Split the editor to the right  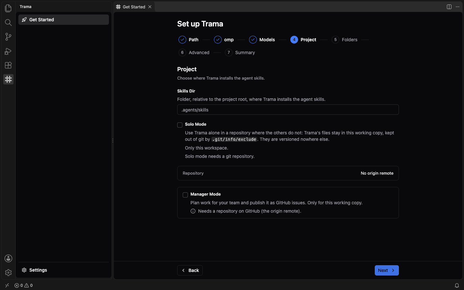point(449,7)
